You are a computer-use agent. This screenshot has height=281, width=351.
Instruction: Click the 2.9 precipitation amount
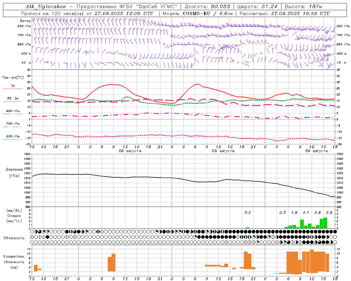tap(329, 212)
